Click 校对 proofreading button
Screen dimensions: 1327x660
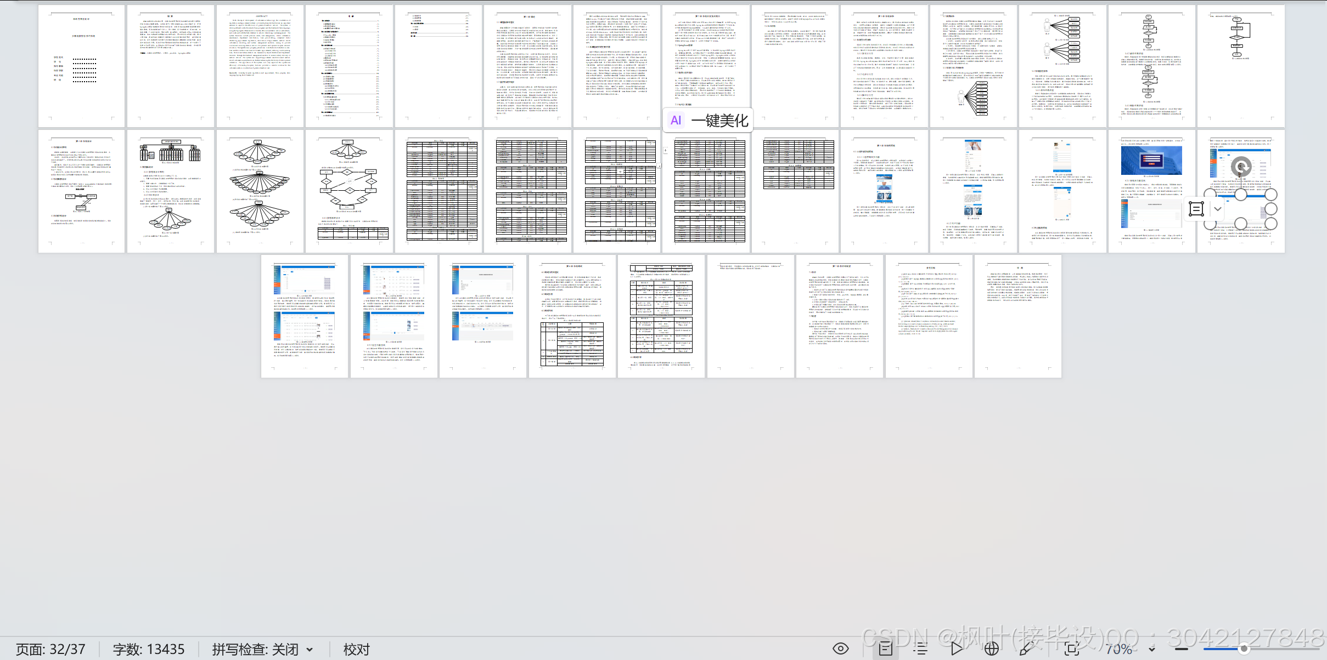[x=356, y=650]
